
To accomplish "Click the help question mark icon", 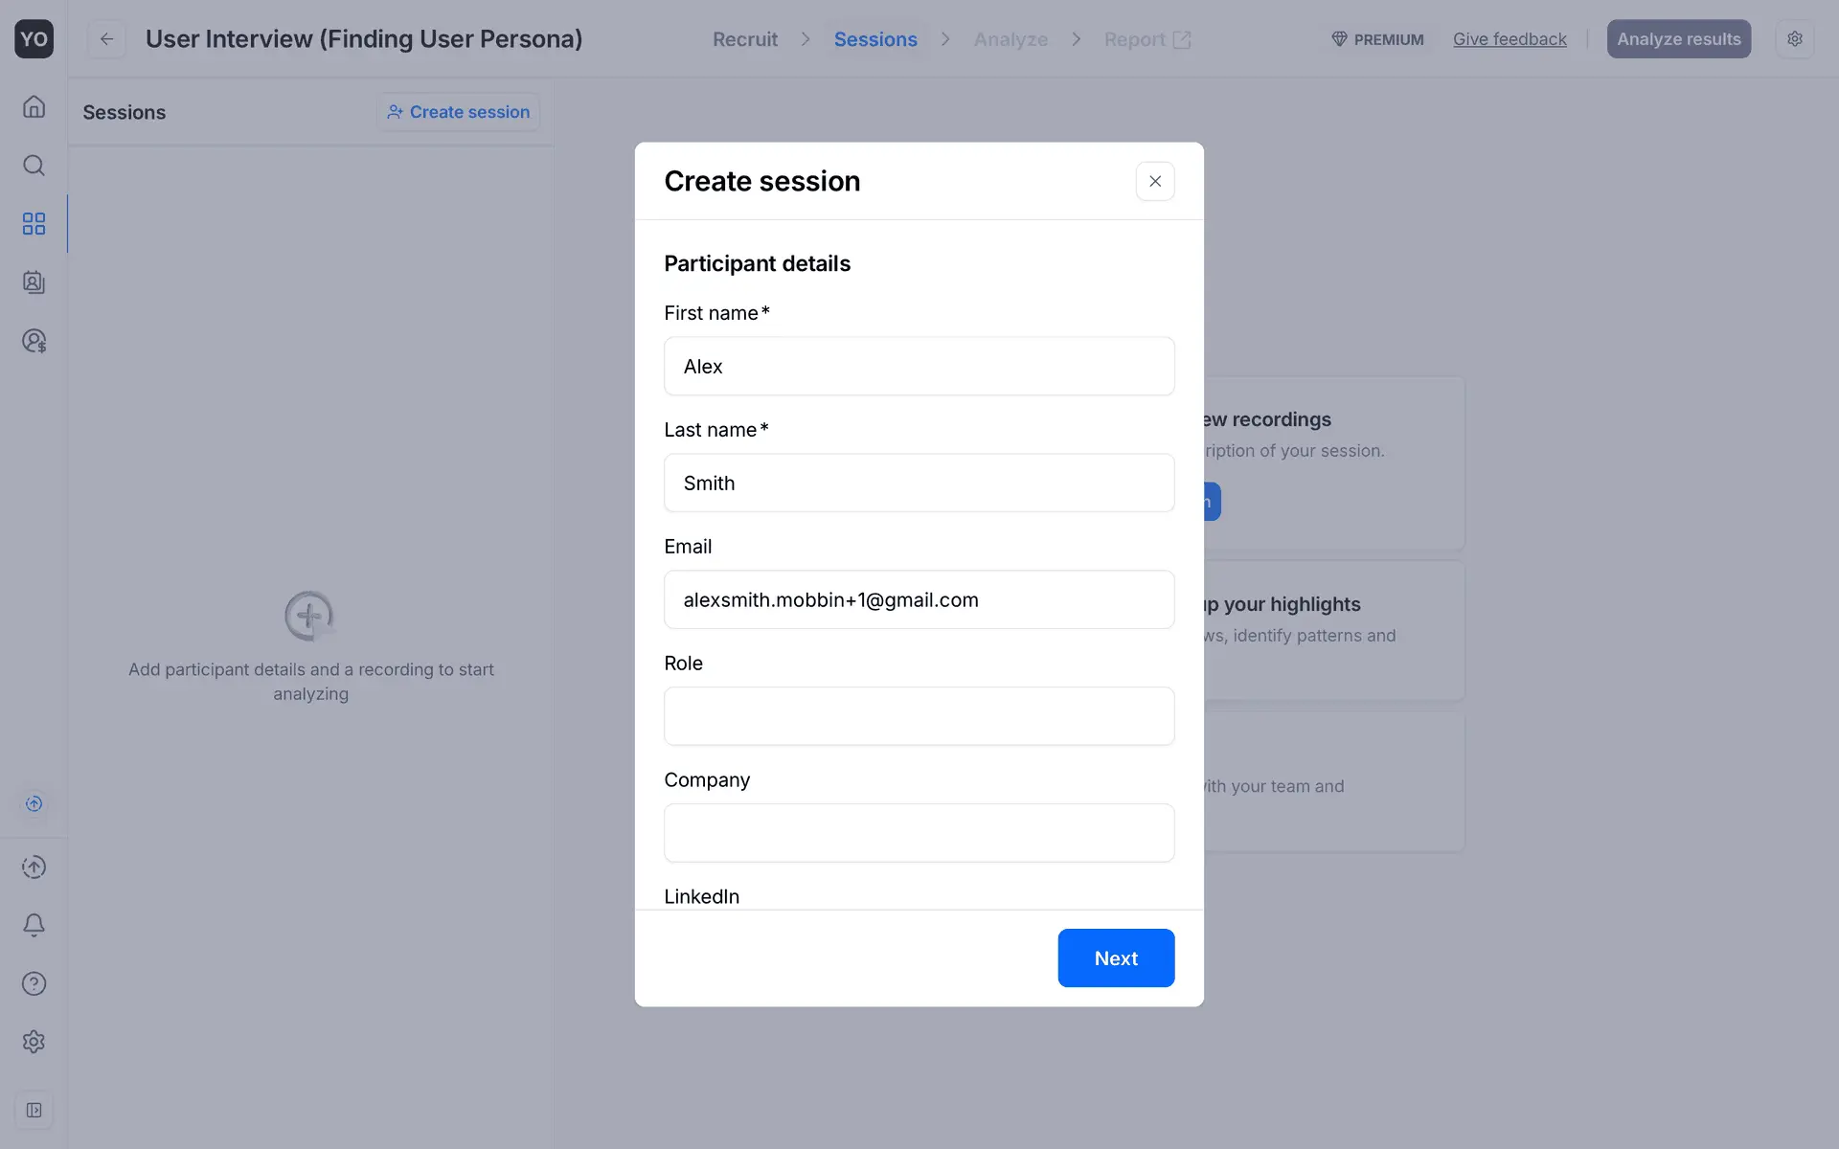I will [x=34, y=983].
